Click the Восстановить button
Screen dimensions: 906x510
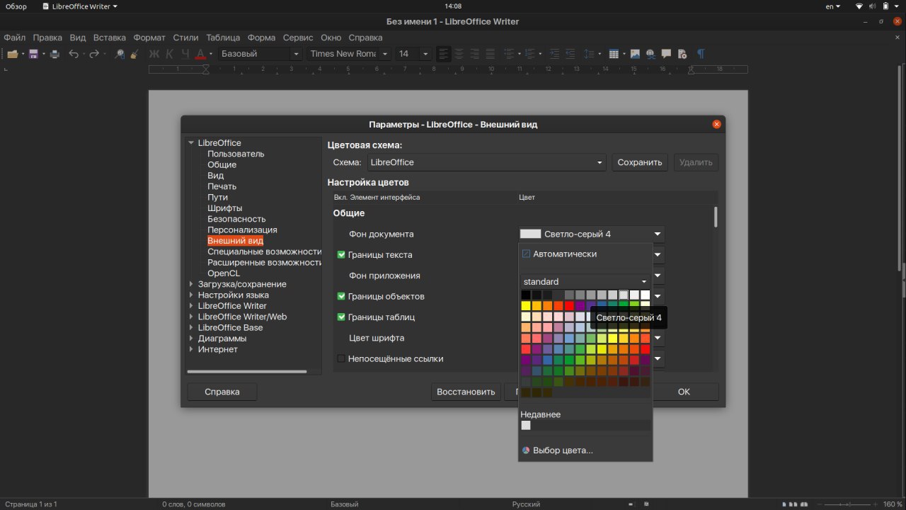click(466, 392)
